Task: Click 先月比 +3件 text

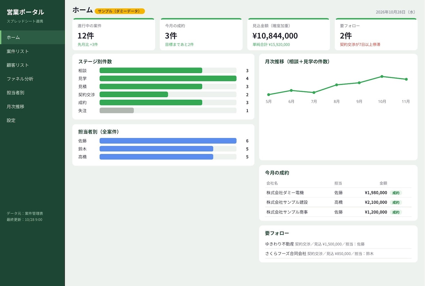Action: [88, 45]
